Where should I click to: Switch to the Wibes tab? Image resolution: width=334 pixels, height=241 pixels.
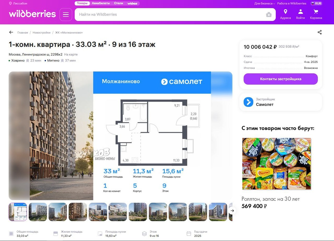[x=132, y=3]
